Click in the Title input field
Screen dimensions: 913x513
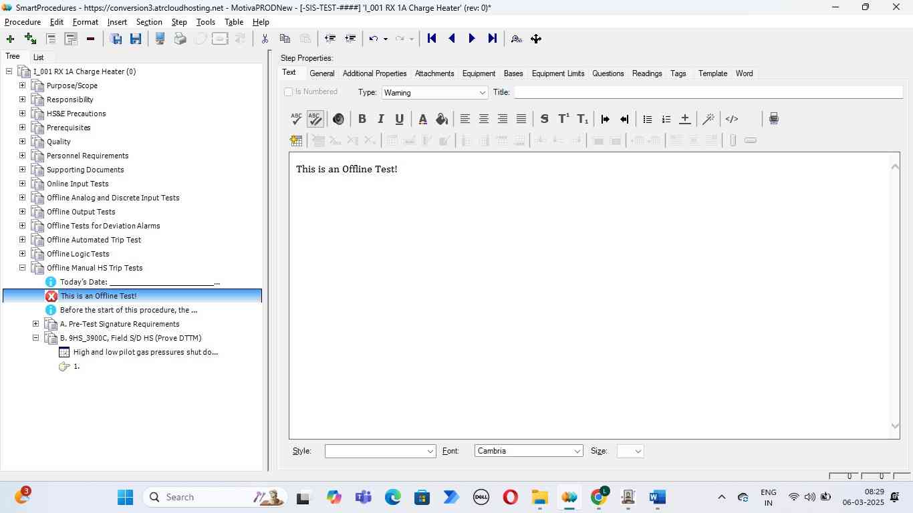click(708, 92)
